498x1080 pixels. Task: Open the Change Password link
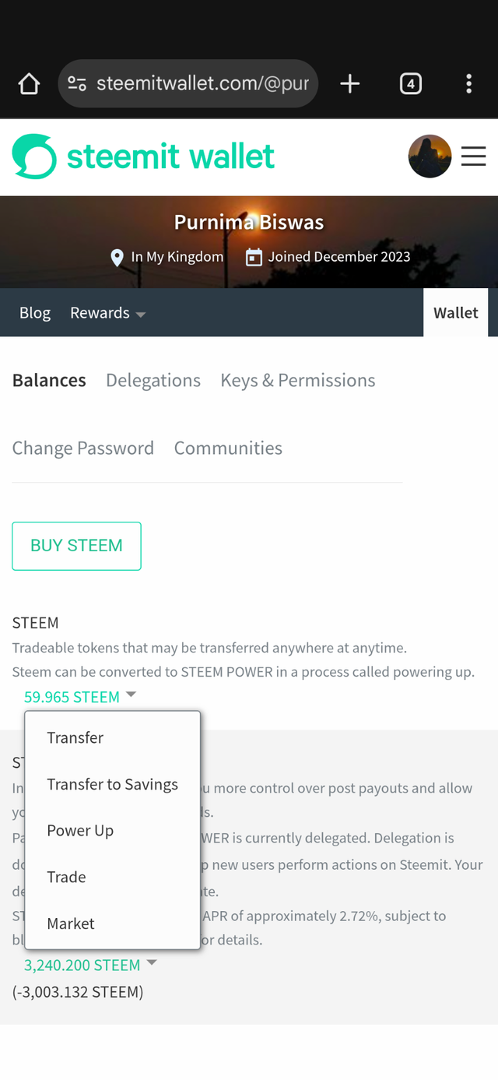coord(83,449)
